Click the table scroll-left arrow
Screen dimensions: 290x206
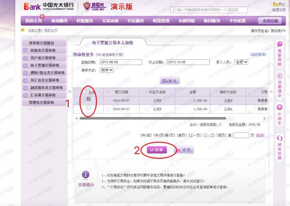pos(77,118)
